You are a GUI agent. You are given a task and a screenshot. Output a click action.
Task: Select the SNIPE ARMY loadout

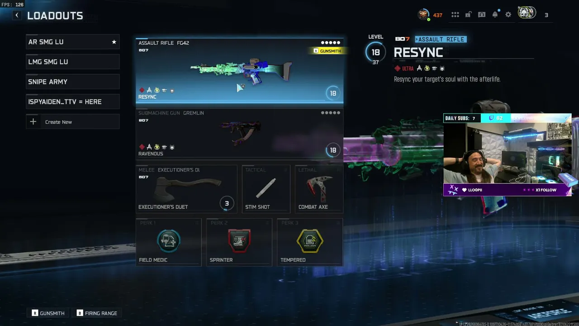point(72,81)
